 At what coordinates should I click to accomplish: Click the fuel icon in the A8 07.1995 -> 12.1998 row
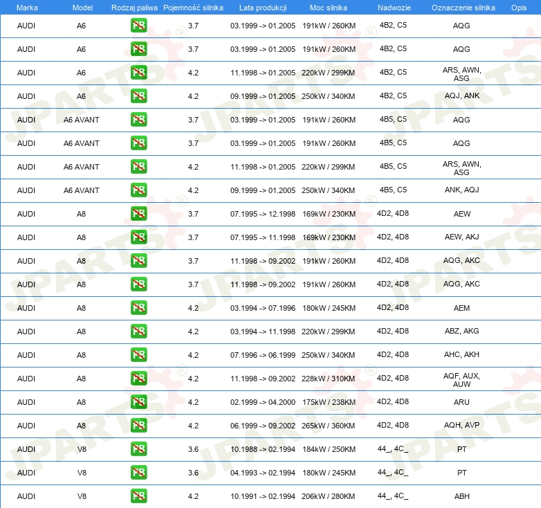138,213
